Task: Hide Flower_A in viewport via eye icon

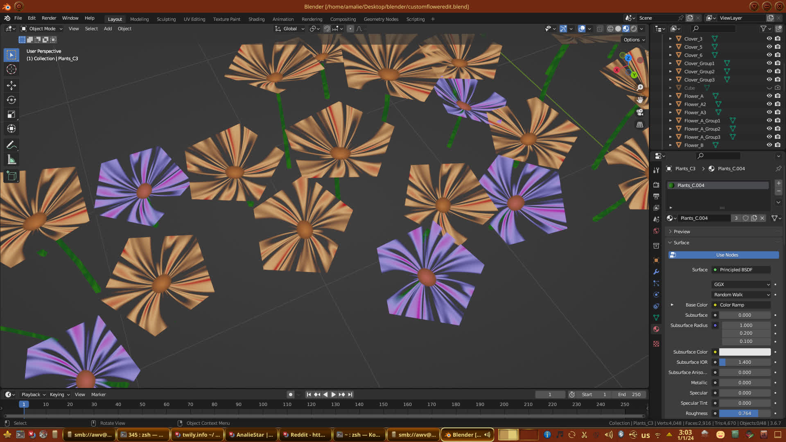Action: 769,96
